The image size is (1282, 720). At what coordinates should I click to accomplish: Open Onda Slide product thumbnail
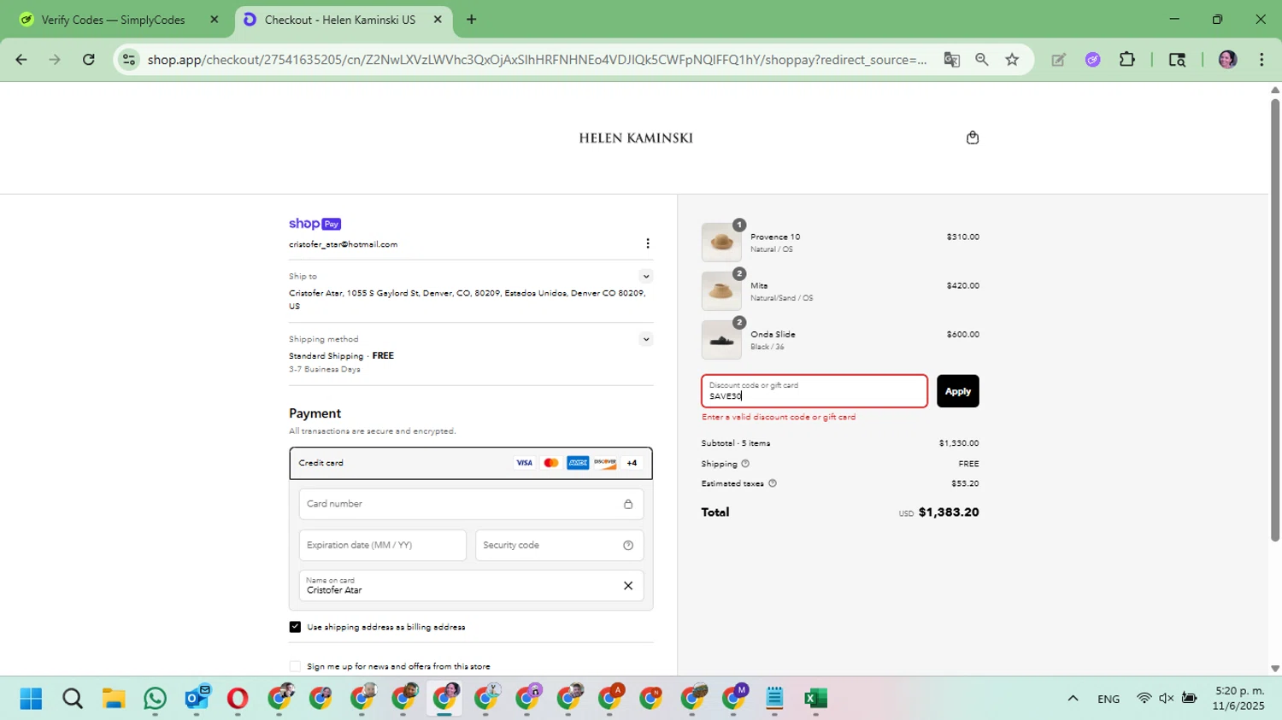coord(721,340)
